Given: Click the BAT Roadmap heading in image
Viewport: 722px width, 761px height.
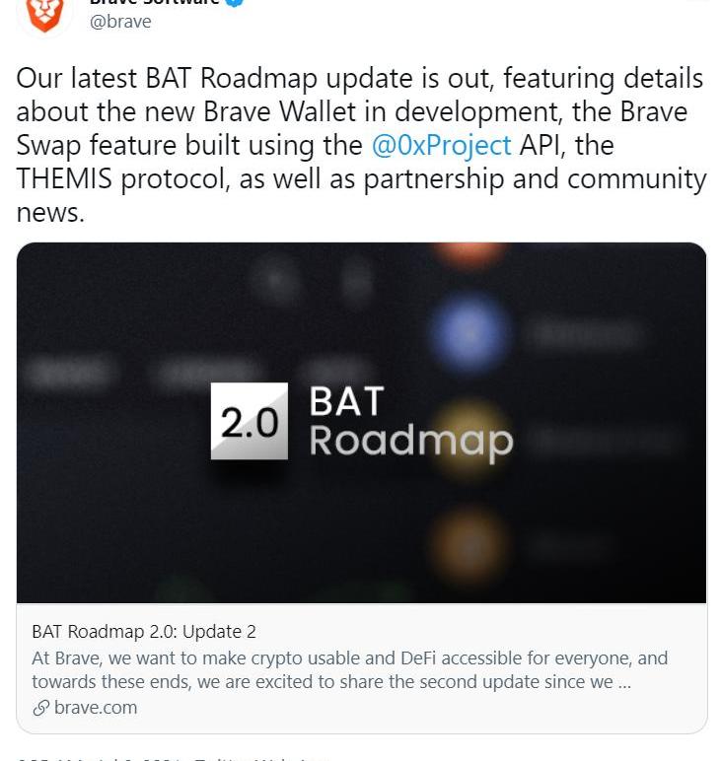Looking at the screenshot, I should (x=410, y=423).
